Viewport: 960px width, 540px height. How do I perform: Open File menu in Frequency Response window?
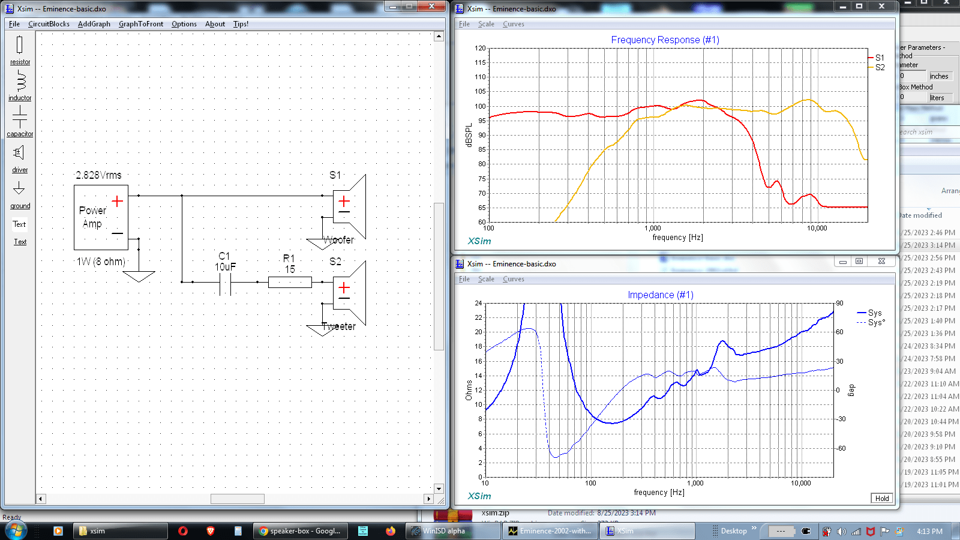pyautogui.click(x=464, y=24)
